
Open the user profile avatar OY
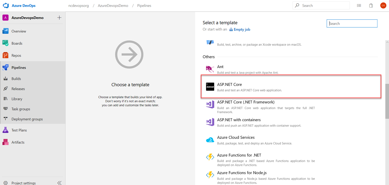(383, 5)
